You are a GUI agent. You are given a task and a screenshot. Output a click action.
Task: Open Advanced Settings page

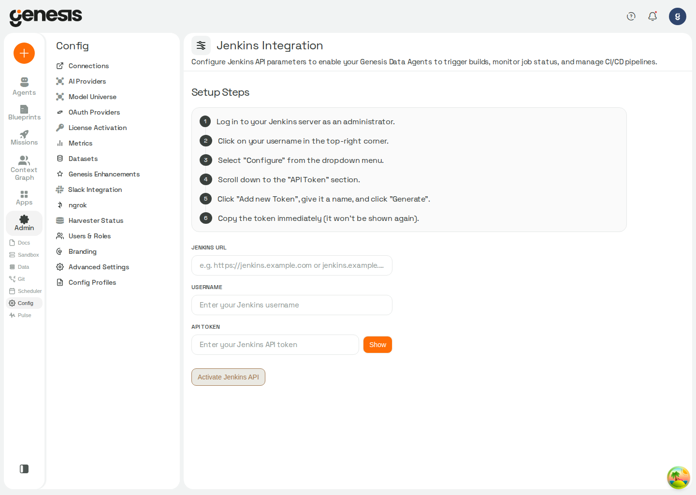[x=93, y=267]
